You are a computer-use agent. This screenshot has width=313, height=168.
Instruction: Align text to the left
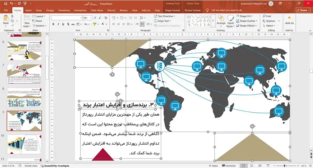pos(113,24)
